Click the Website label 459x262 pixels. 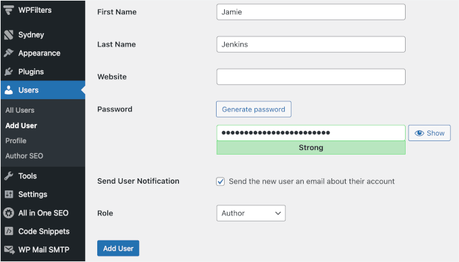[112, 77]
